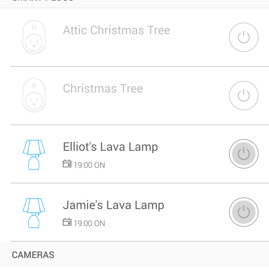The height and width of the screenshot is (269, 269).
Task: Tap the Christmas Tree smart plug icon
Action: (34, 95)
